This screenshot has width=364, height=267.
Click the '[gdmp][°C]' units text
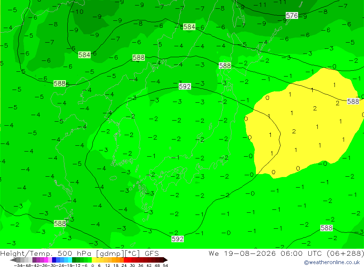tap(118, 253)
